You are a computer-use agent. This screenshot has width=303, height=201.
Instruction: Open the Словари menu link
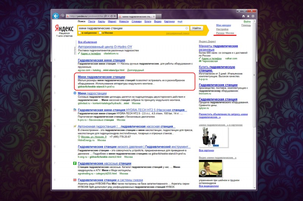tap(137, 21)
